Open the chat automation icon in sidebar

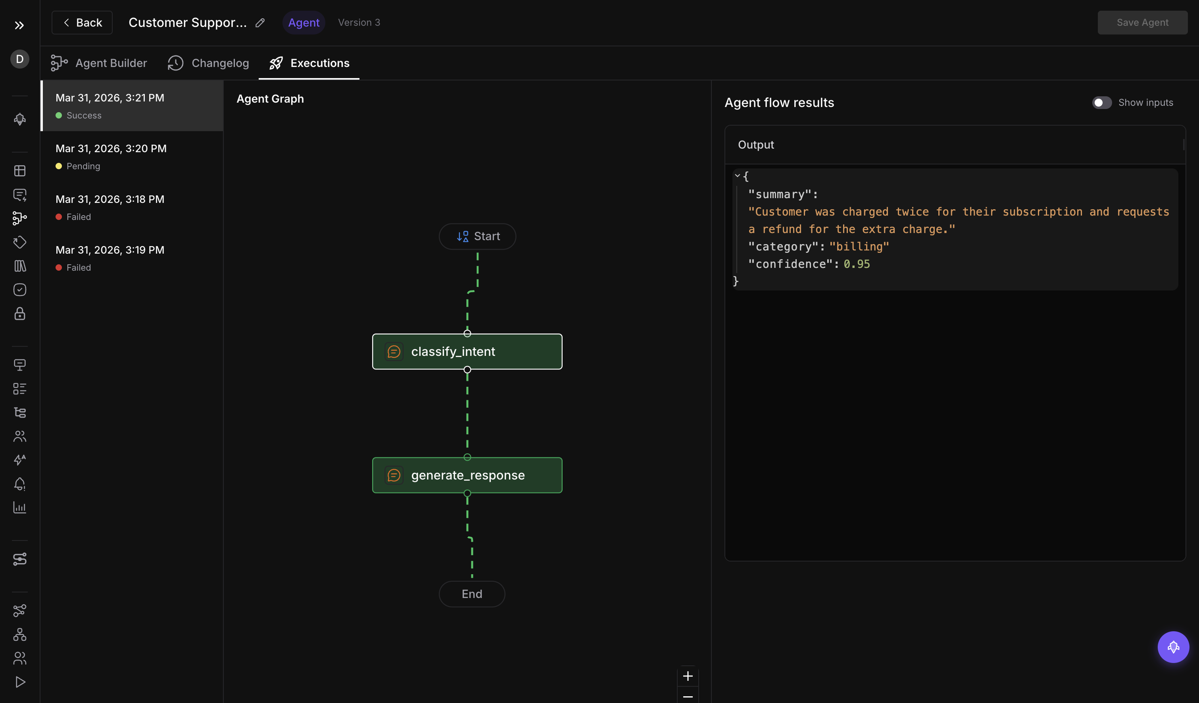pyautogui.click(x=19, y=195)
